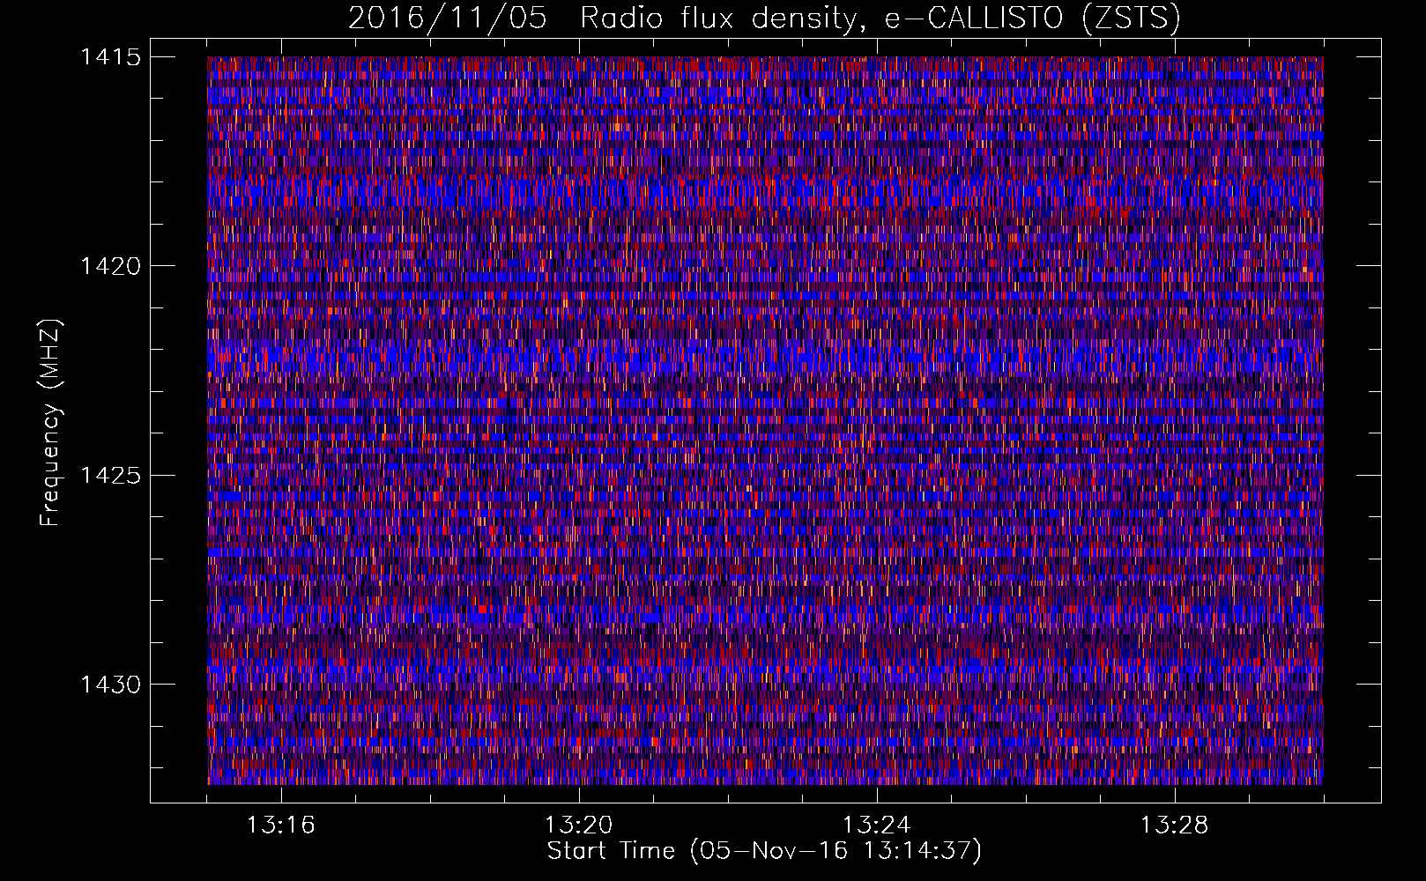Click the 13:20 time axis label
The height and width of the screenshot is (881, 1426).
[578, 825]
